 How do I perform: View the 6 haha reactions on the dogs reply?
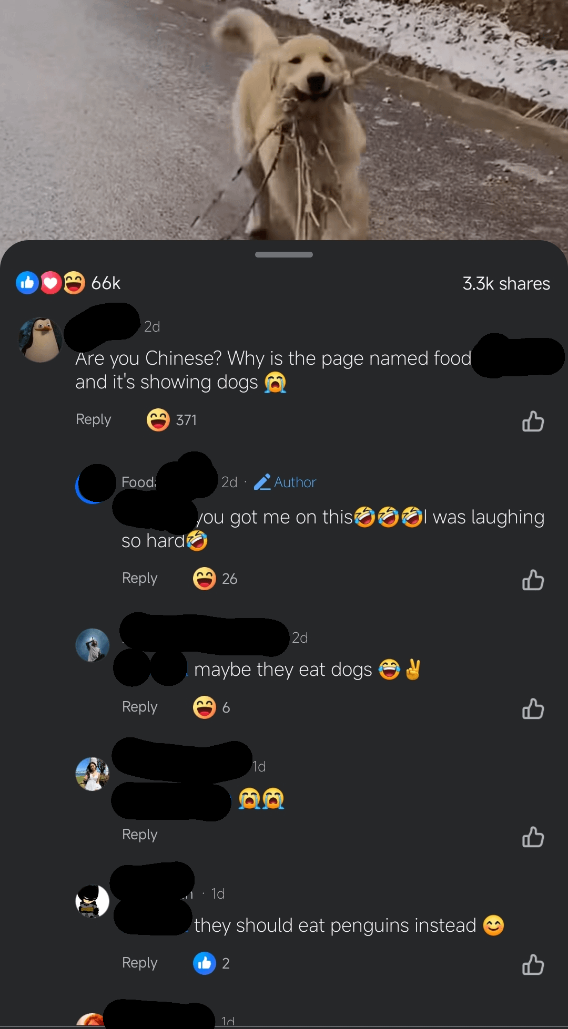[211, 707]
